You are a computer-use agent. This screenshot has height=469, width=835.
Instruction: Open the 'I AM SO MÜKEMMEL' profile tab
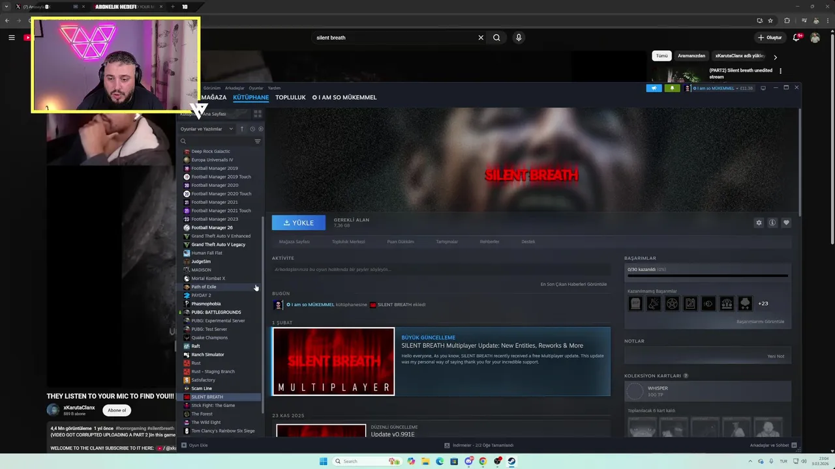344,97
